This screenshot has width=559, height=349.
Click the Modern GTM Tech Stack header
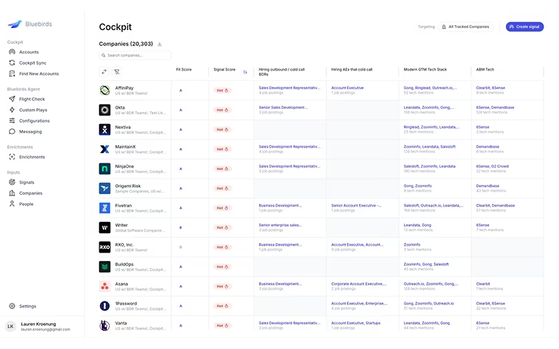(425, 70)
